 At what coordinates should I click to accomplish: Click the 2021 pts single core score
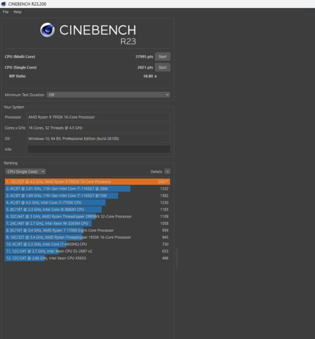[145, 68]
